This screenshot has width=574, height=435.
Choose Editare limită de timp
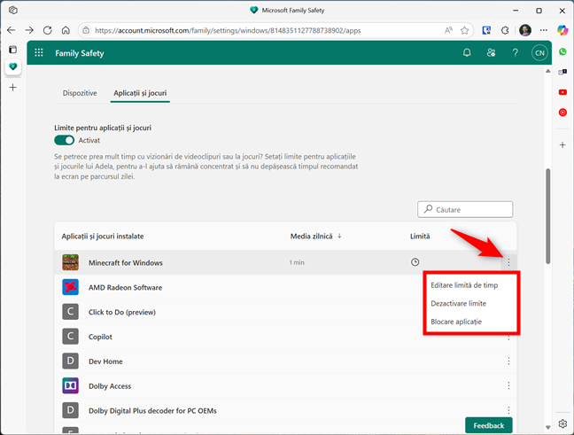[x=464, y=285]
